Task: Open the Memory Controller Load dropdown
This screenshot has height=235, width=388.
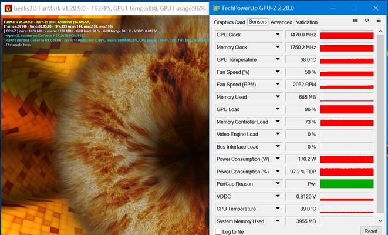Action: tap(278, 122)
